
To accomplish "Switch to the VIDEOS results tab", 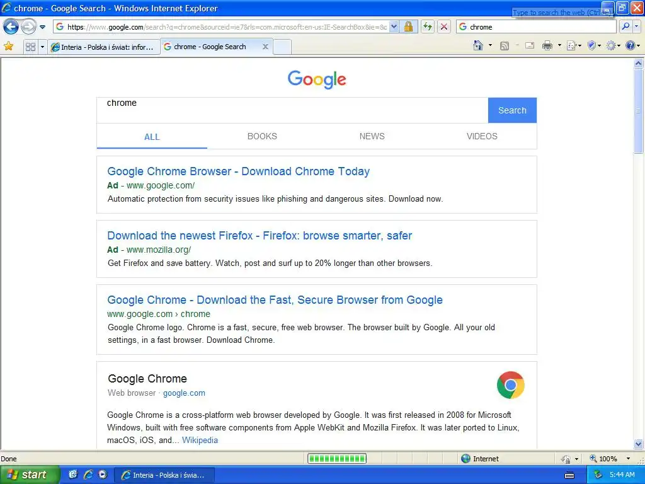I will click(x=482, y=136).
